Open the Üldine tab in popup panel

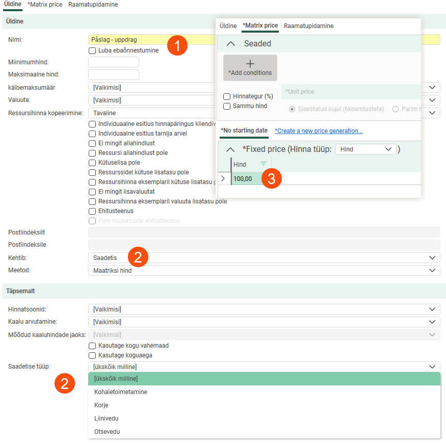pyautogui.click(x=228, y=25)
